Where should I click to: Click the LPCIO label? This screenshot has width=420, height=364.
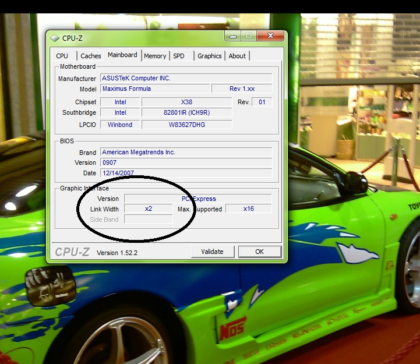pos(87,125)
